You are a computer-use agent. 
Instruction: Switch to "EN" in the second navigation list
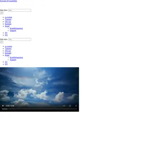6,64
